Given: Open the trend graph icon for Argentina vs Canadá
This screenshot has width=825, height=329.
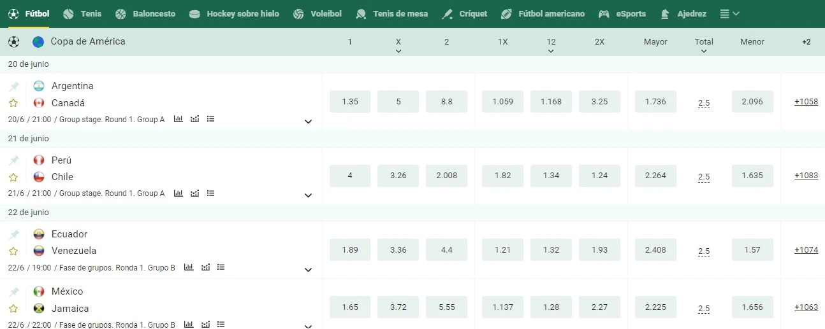Looking at the screenshot, I should (x=194, y=119).
